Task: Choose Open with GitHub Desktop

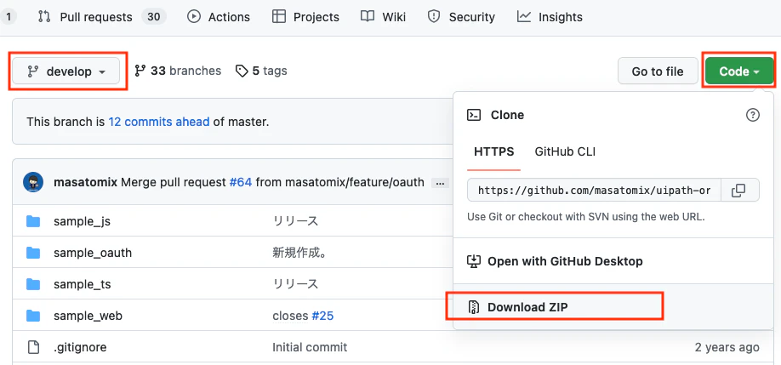Action: point(613,261)
